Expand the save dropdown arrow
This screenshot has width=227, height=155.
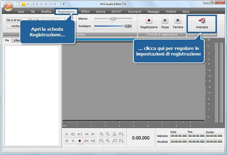coord(37,4)
